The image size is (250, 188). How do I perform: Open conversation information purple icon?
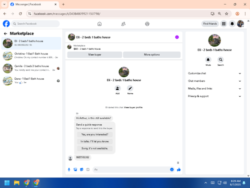177,37
